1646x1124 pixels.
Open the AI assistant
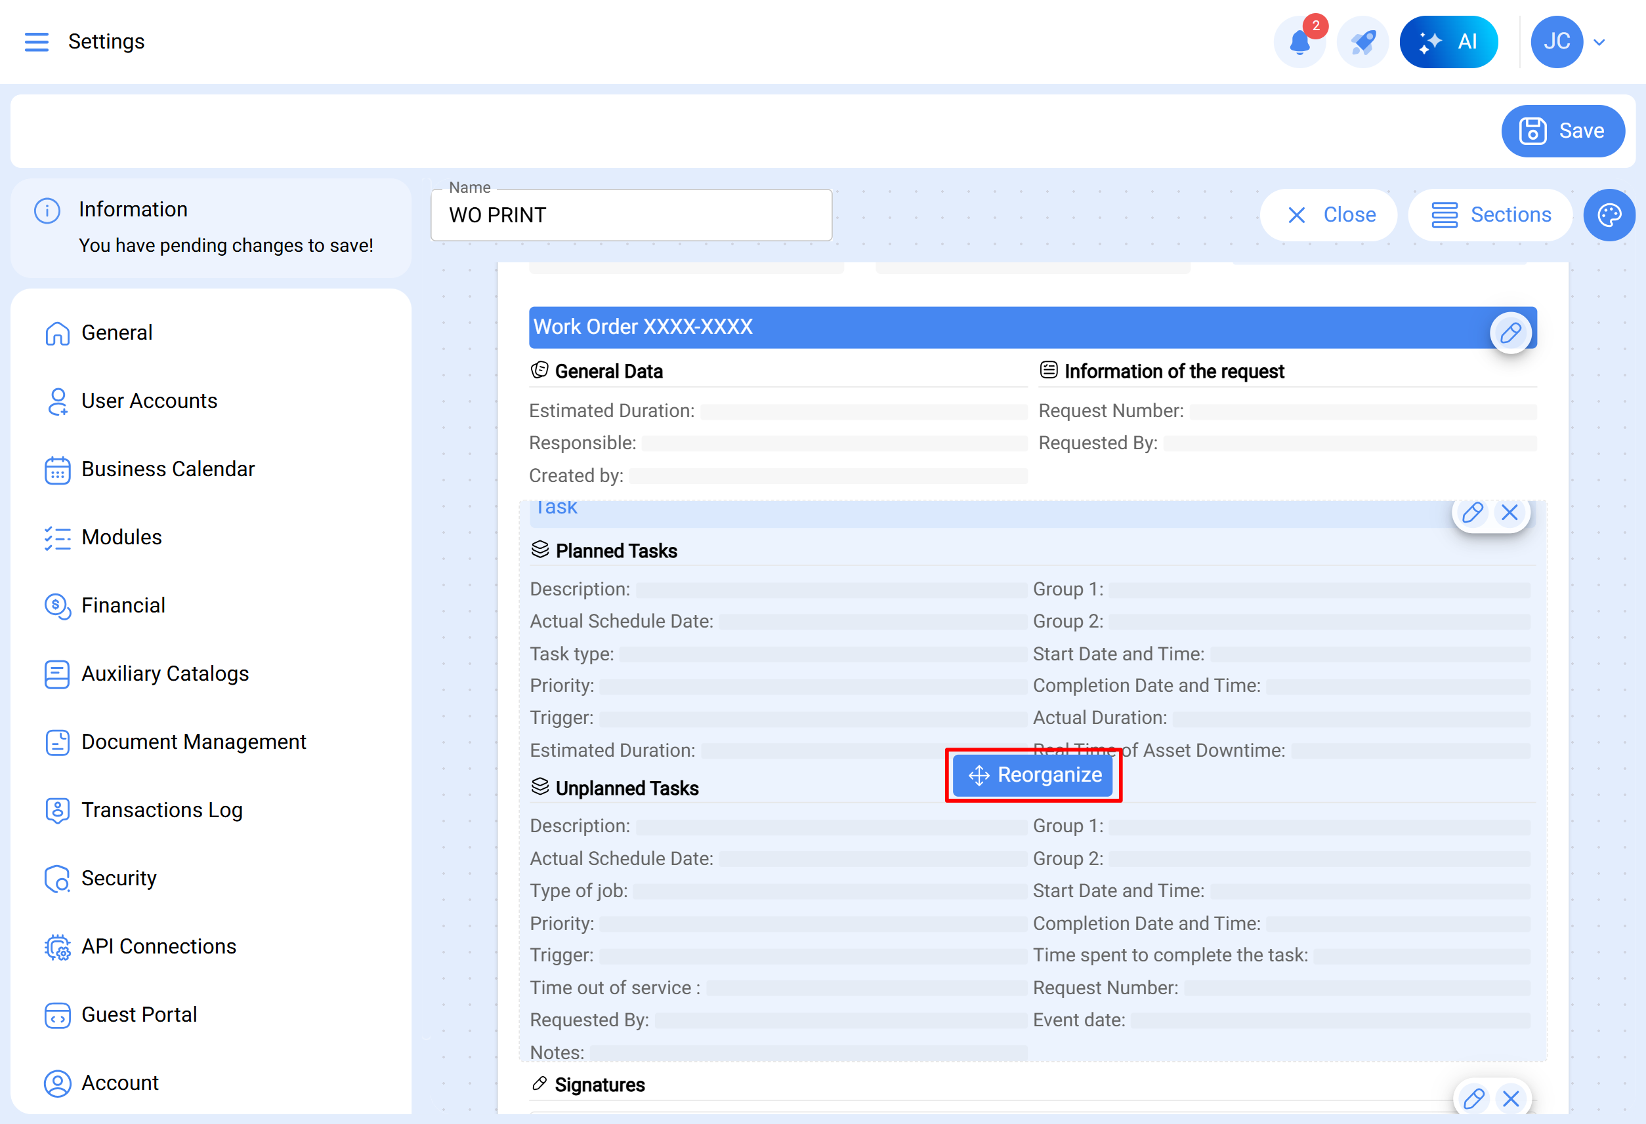pyautogui.click(x=1449, y=41)
